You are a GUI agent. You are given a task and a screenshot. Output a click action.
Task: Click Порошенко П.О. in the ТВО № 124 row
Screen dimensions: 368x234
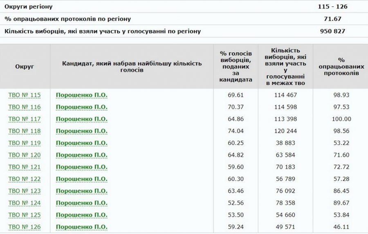pyautogui.click(x=81, y=203)
